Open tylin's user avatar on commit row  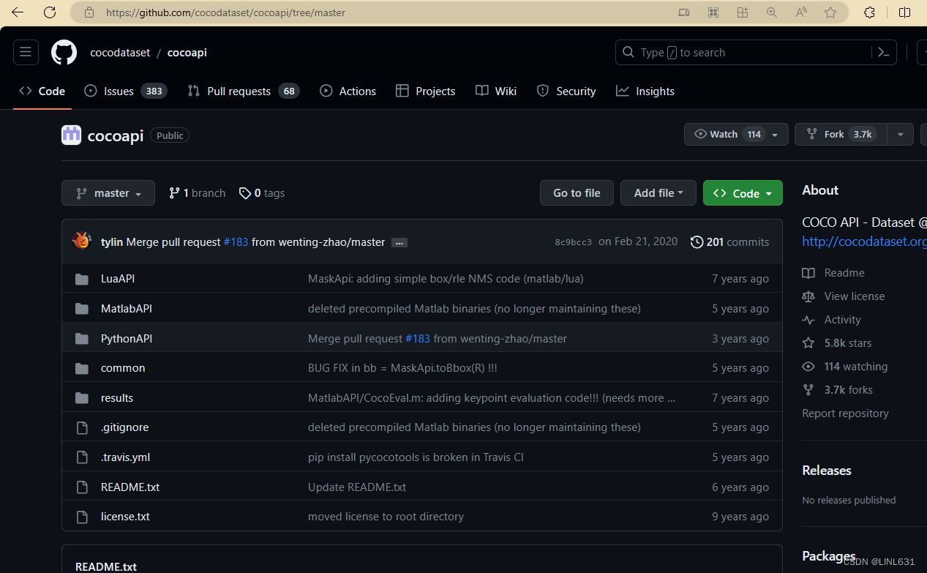click(x=81, y=240)
